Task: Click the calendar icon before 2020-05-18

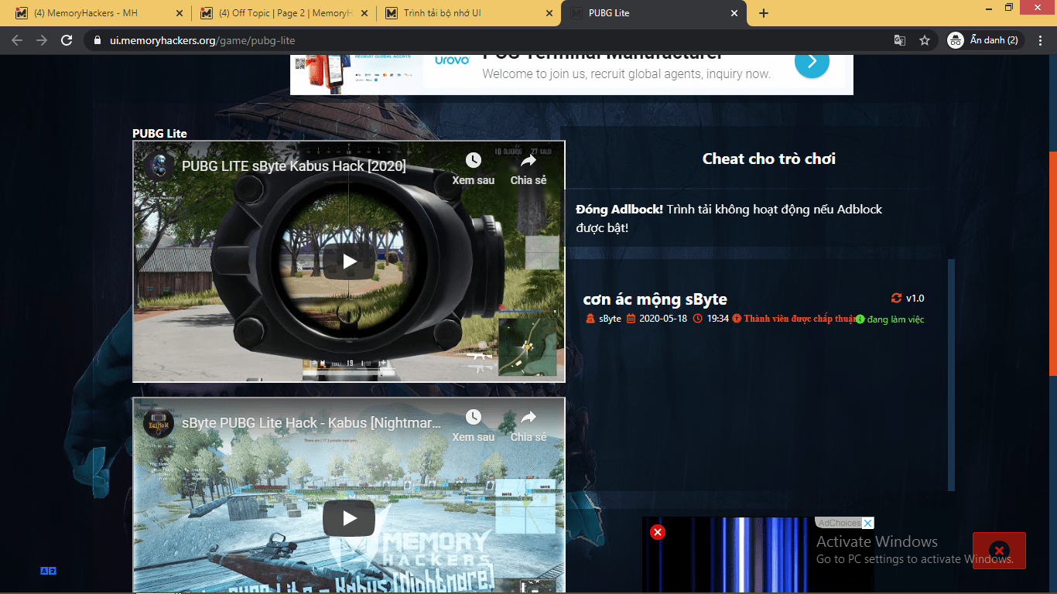Action: click(631, 319)
